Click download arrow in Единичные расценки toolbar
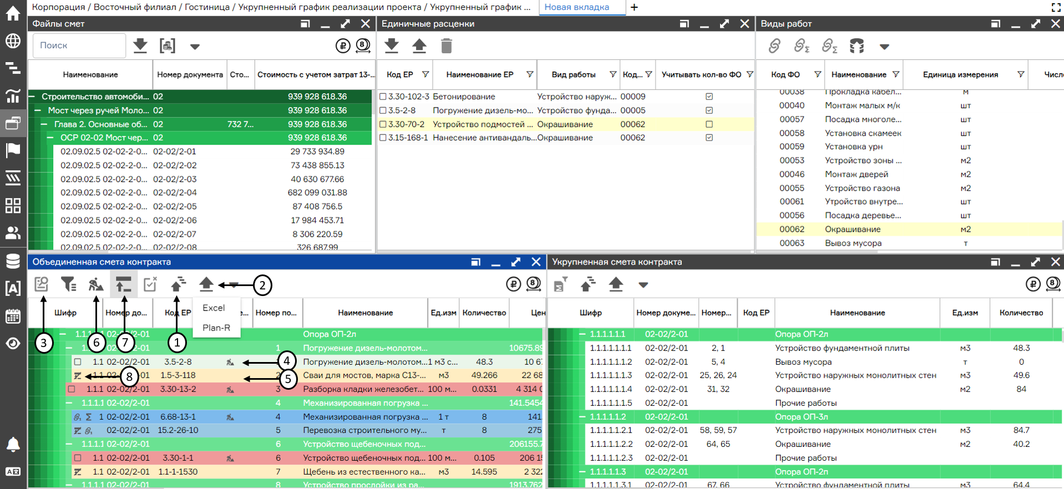The image size is (1064, 489). click(x=392, y=45)
